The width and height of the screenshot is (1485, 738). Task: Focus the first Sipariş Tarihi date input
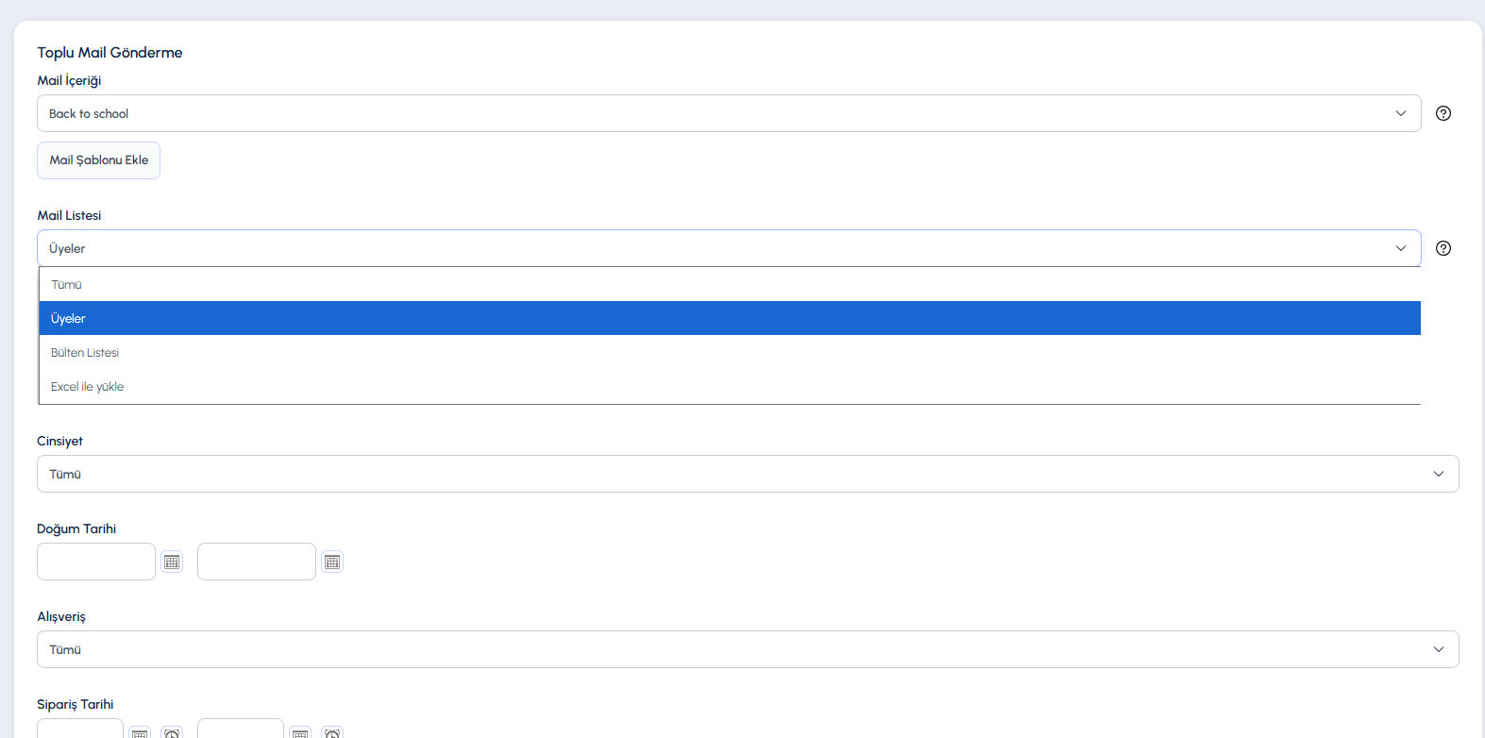tap(80, 729)
